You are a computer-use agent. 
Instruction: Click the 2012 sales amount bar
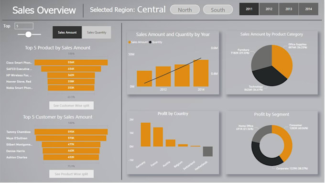click(163, 76)
